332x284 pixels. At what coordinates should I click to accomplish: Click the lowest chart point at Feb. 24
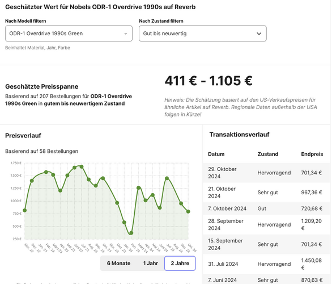pos(131,233)
